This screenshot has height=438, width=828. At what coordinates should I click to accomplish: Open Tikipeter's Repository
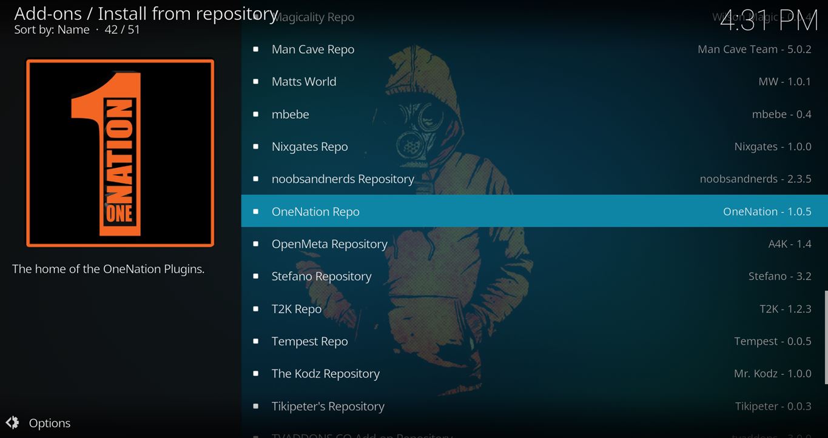[328, 406]
